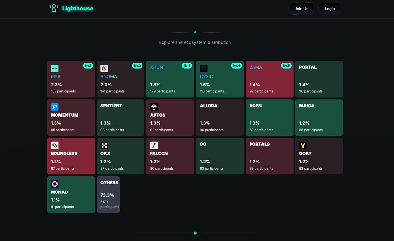The width and height of the screenshot is (394, 241).
Task: Click the 129 participants count
Action: coord(163,91)
